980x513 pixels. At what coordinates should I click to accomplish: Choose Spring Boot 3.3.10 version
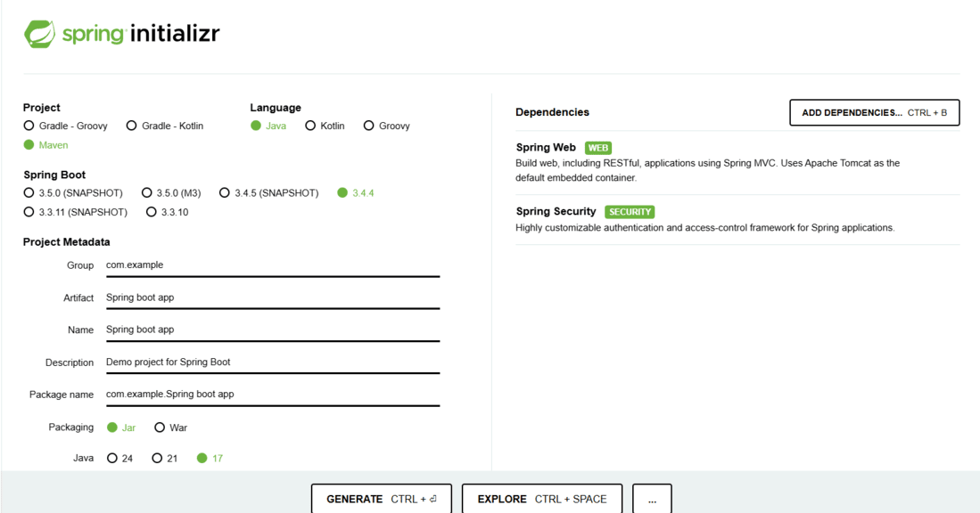point(168,212)
